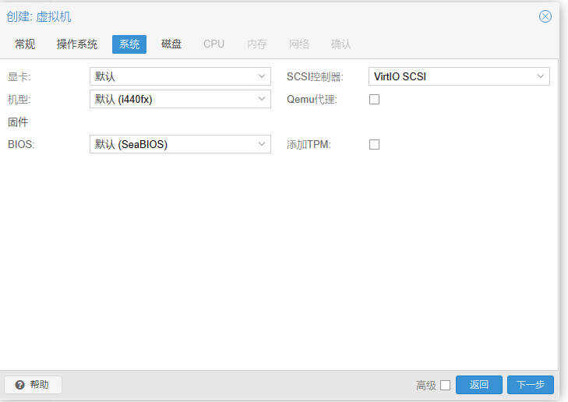
Task: Open the 内存 tab
Action: coord(257,44)
